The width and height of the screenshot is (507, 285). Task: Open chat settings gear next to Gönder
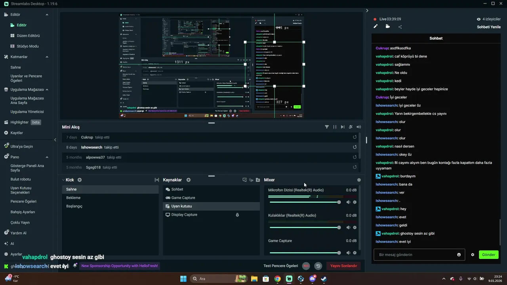(x=473, y=255)
